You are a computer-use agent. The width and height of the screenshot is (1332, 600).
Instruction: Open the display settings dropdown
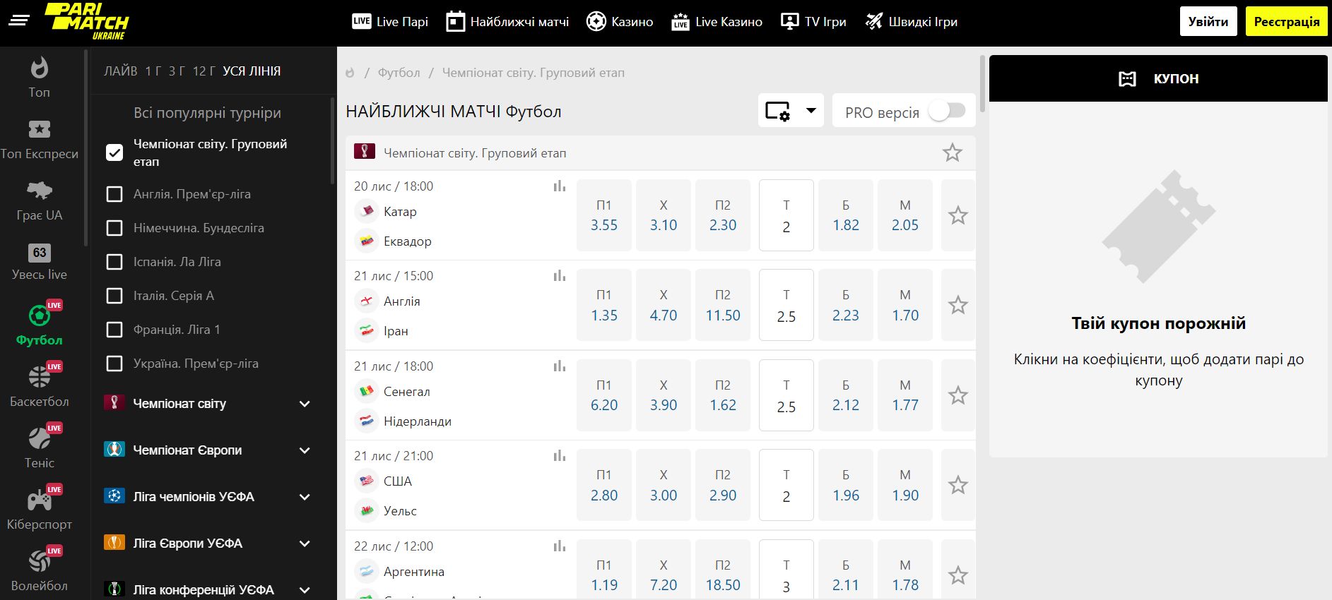791,111
